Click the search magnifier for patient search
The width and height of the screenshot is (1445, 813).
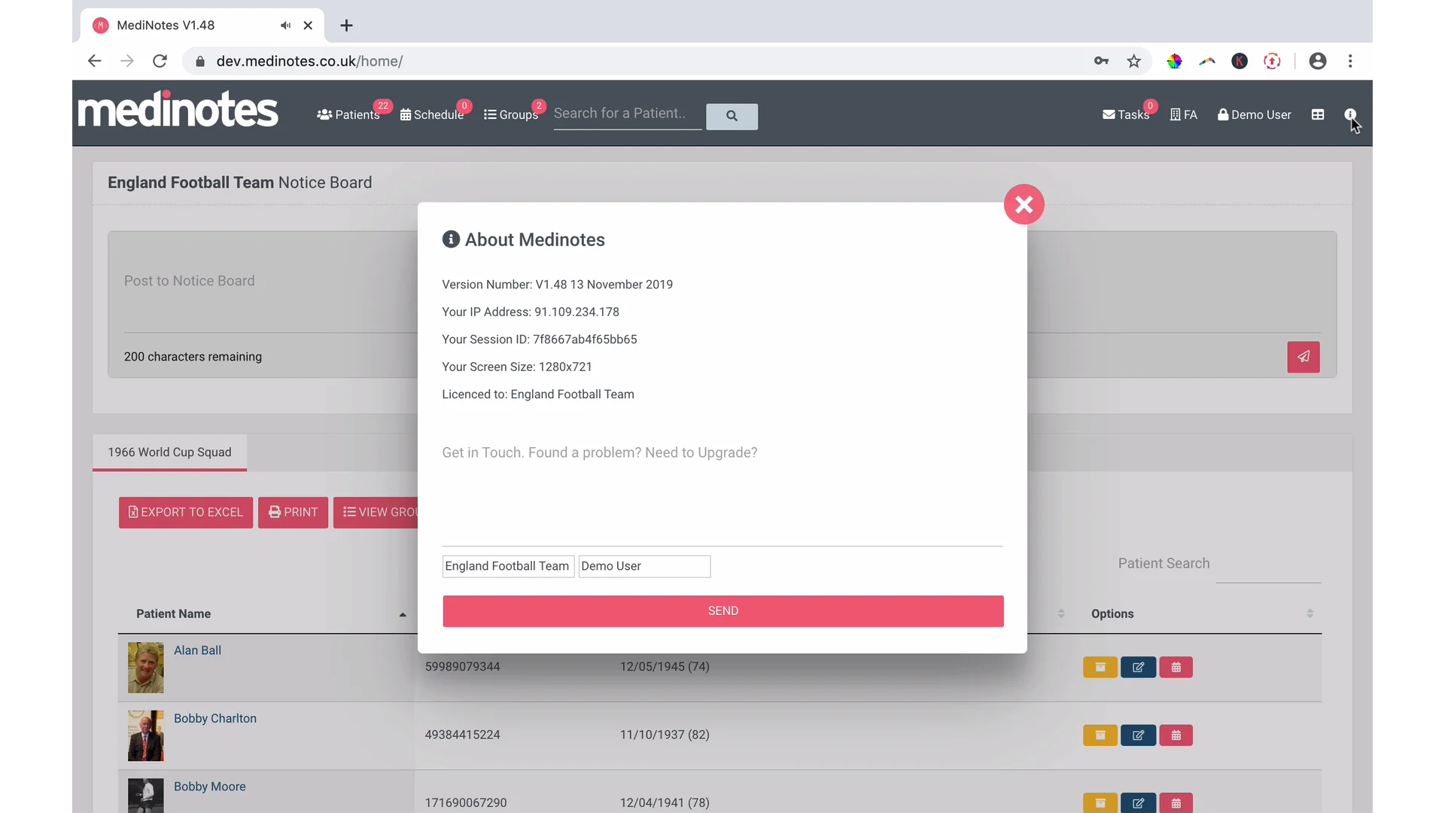732,116
